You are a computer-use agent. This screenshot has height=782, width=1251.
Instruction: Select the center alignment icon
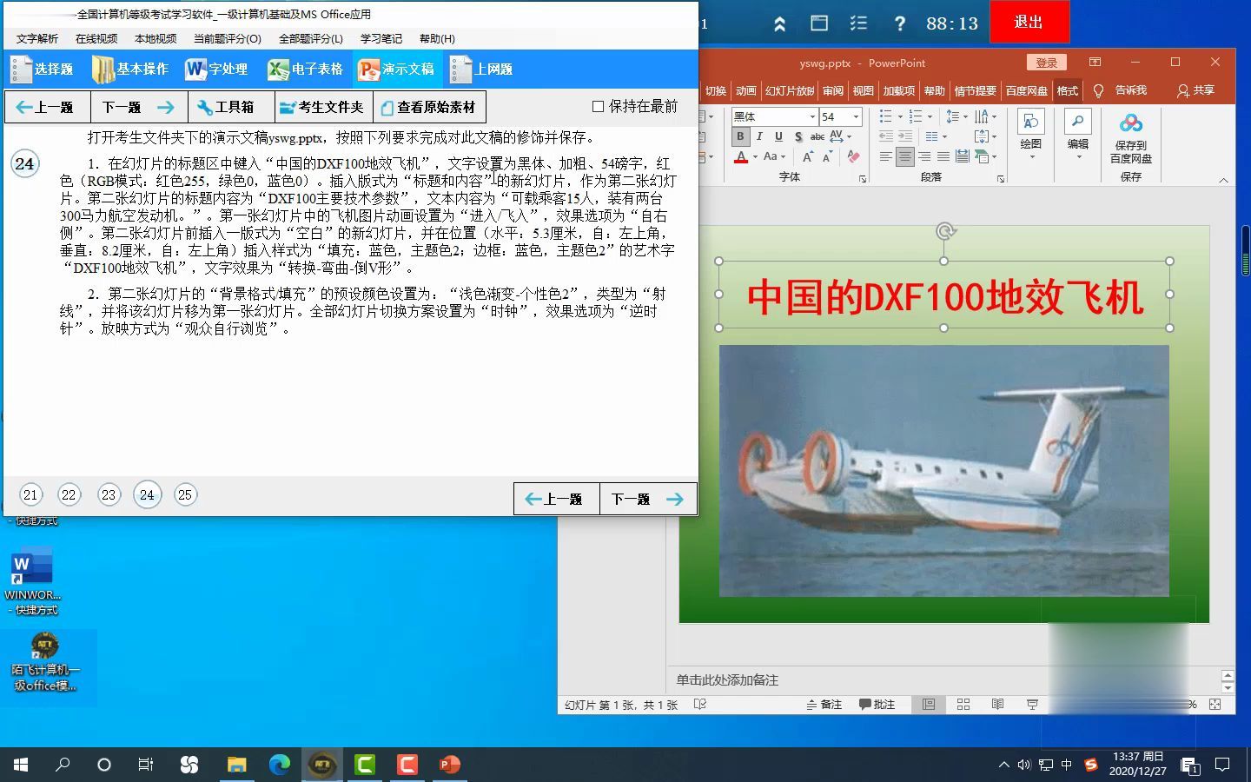click(903, 156)
